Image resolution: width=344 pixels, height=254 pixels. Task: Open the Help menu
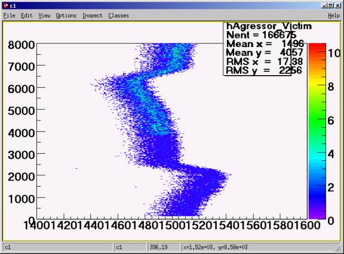pos(334,16)
